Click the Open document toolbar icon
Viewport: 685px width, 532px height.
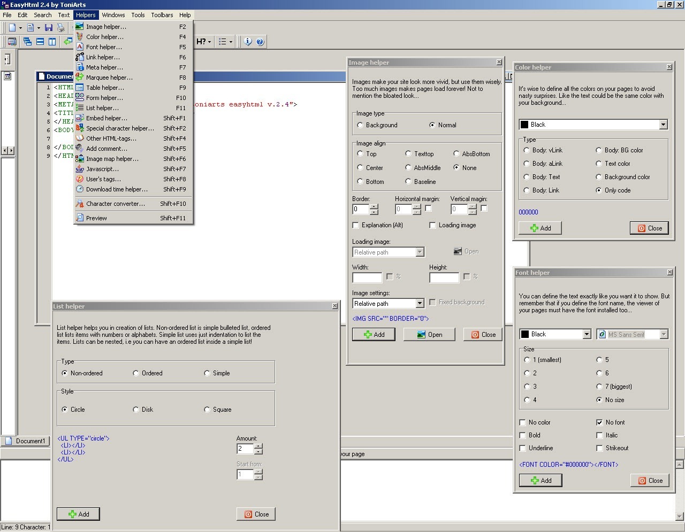pos(31,27)
